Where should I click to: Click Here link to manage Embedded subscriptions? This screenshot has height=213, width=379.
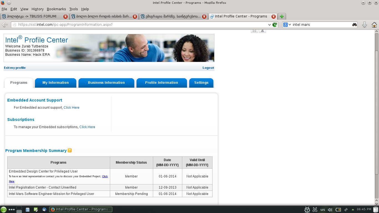pos(87,127)
